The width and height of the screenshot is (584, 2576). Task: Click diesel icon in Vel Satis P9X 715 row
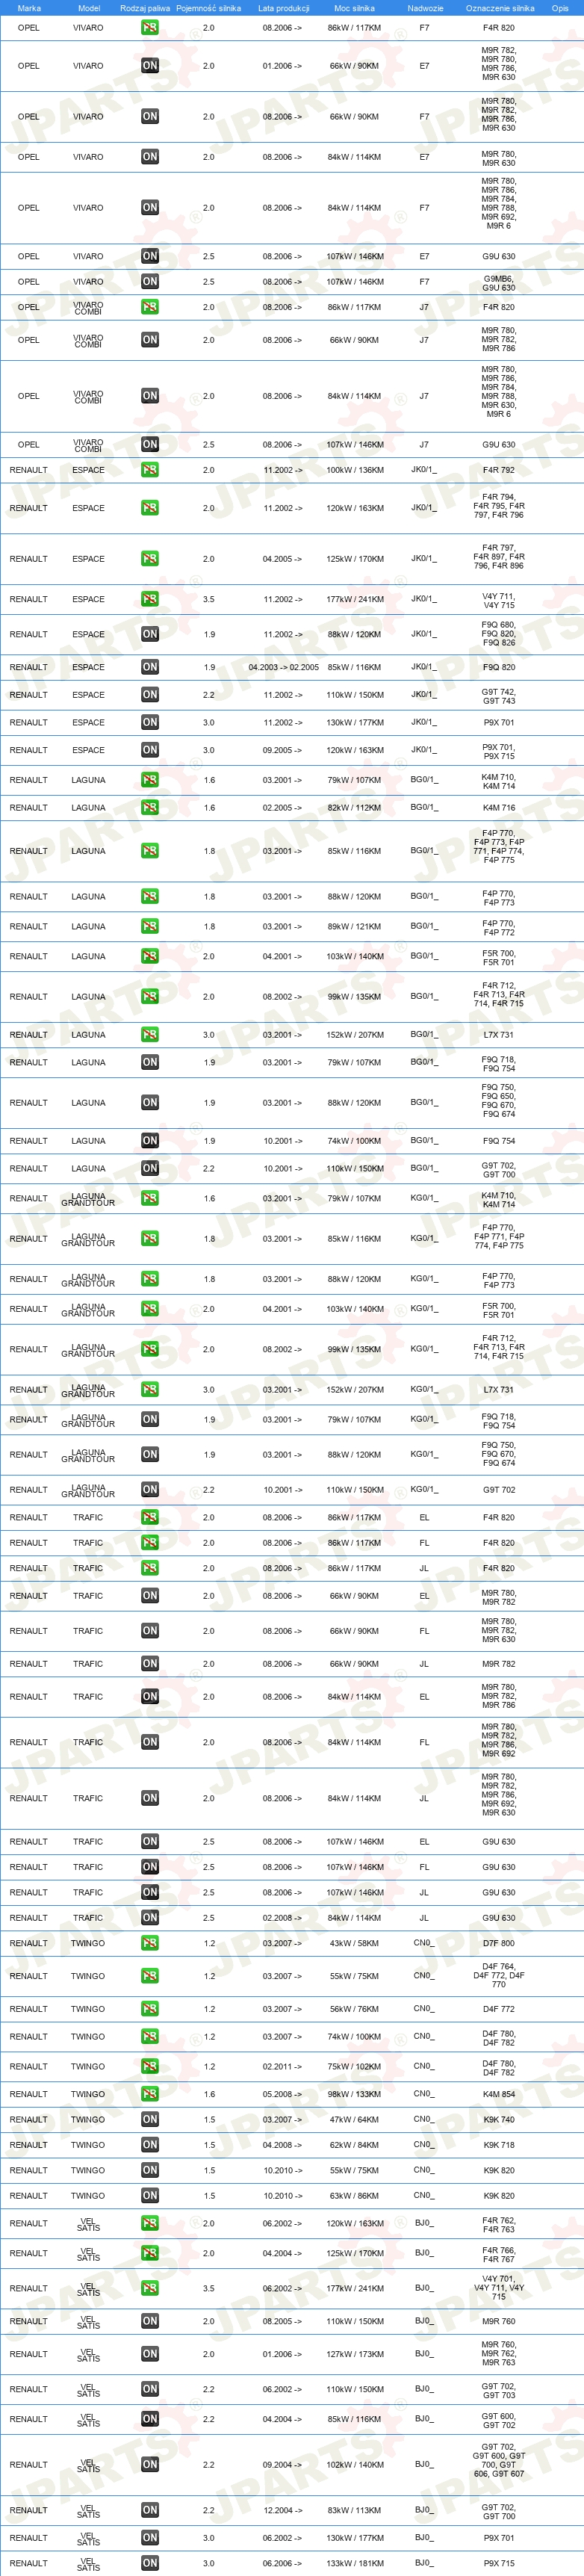[150, 2563]
